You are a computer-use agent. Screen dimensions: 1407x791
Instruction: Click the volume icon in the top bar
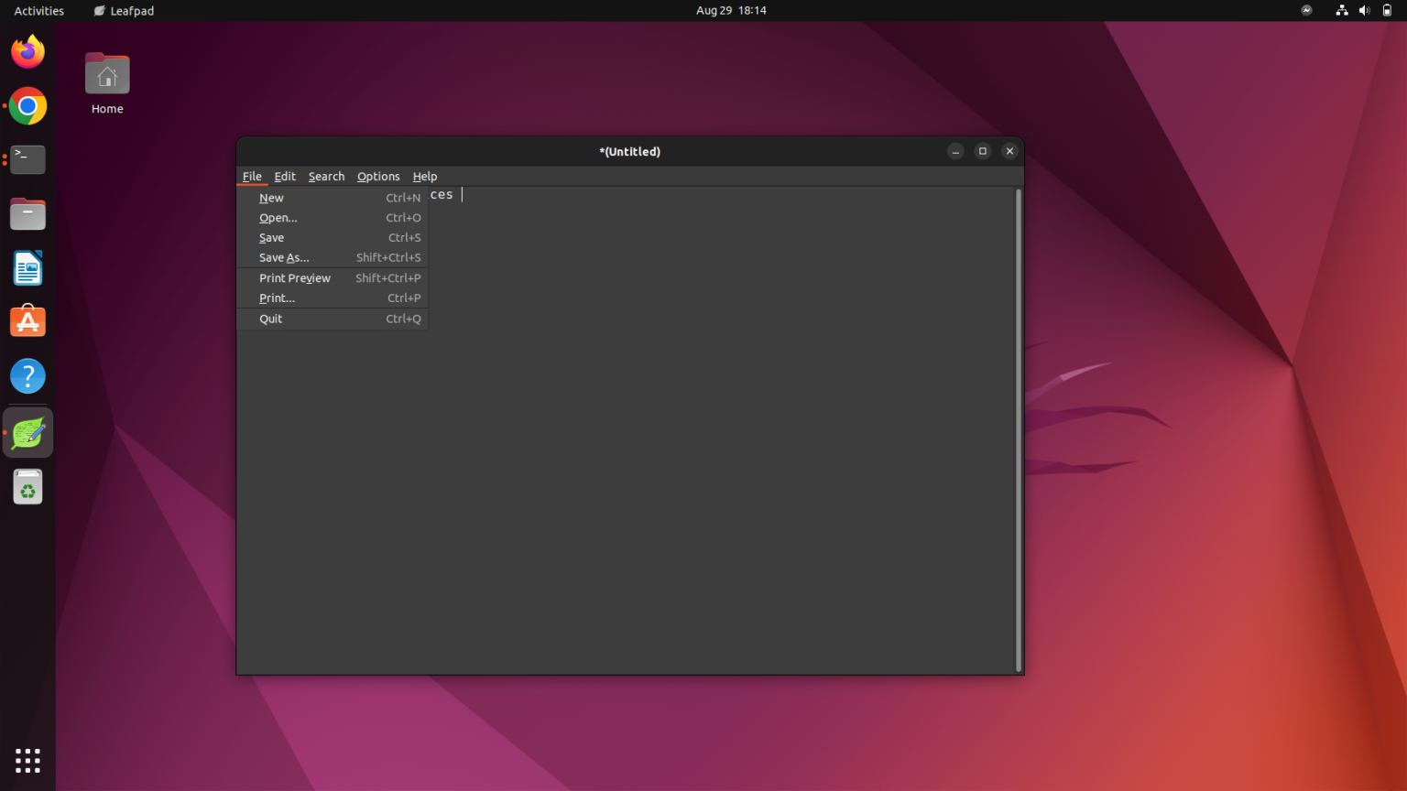1364,10
